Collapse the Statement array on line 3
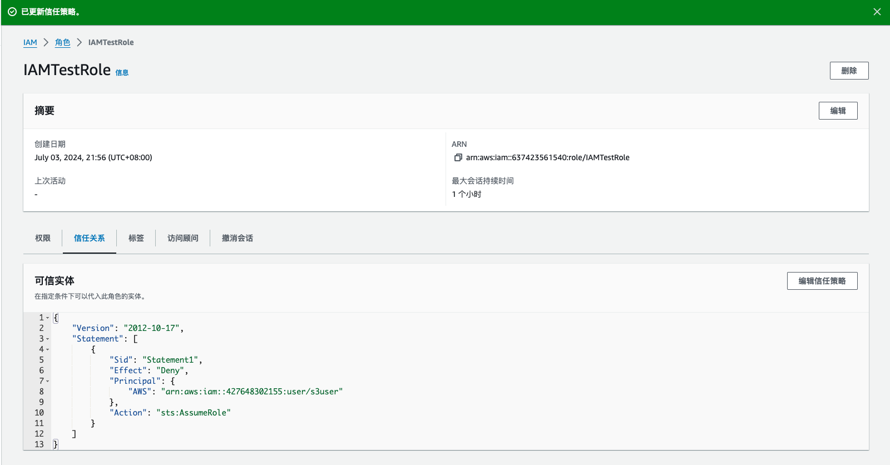The height and width of the screenshot is (465, 890). pos(48,339)
